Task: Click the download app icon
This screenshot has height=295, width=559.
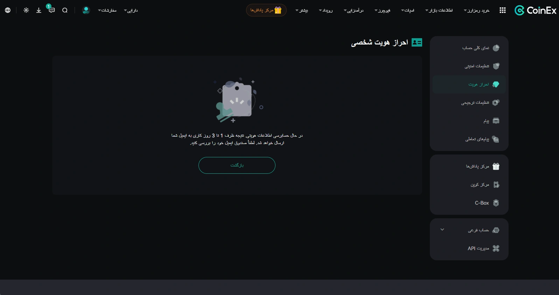Action: pyautogui.click(x=39, y=11)
